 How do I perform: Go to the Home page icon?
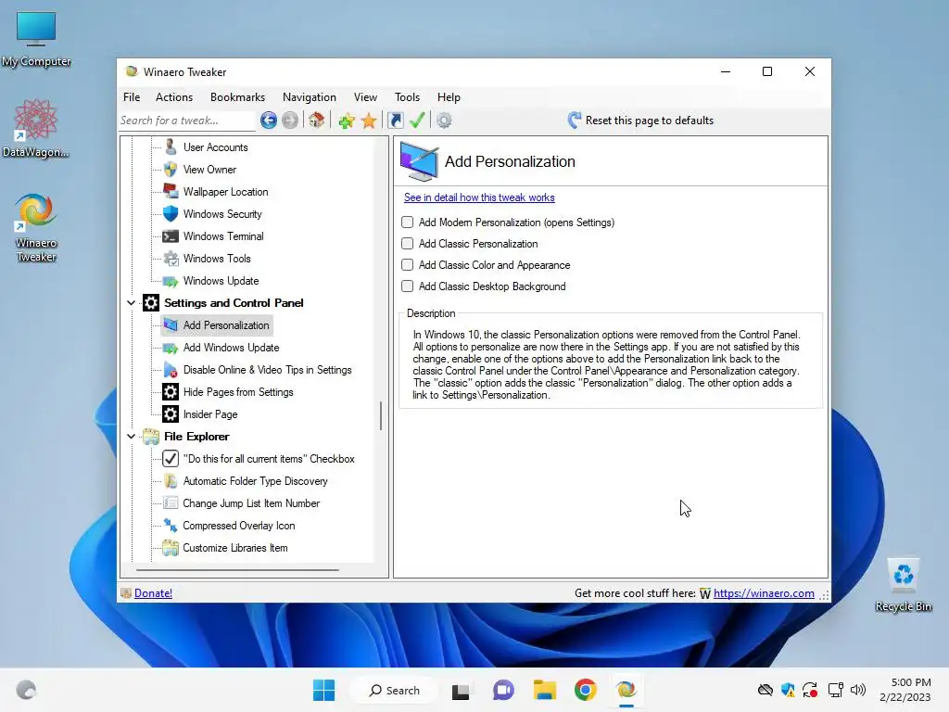click(317, 121)
